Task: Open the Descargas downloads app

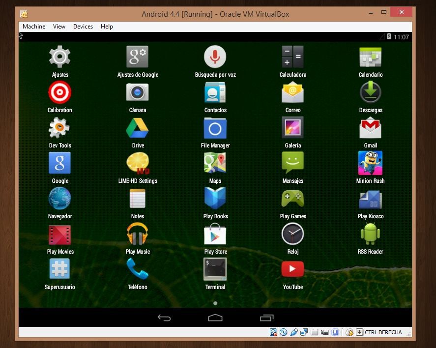Action: coord(370,92)
